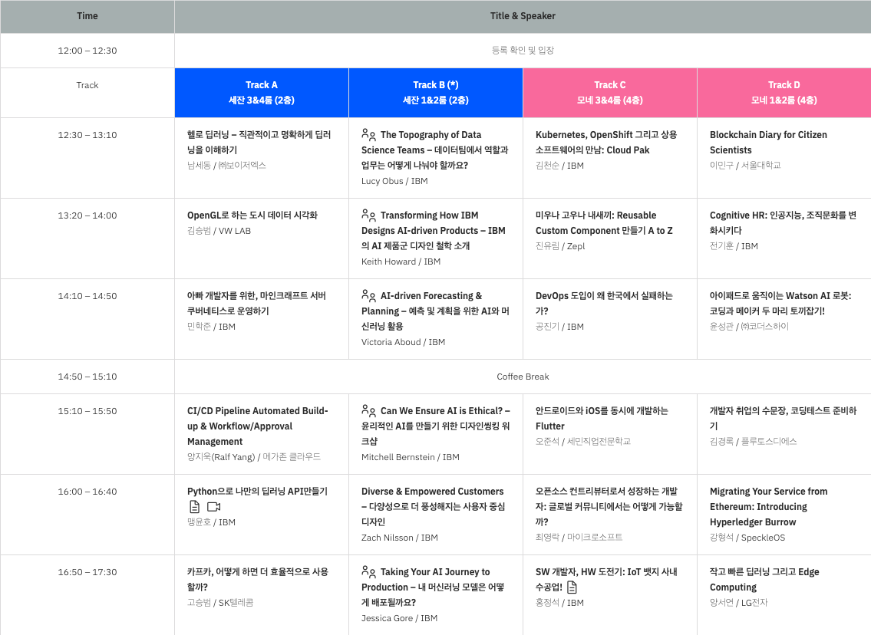Click the 13:20 – 14:00 time cell

(x=87, y=238)
